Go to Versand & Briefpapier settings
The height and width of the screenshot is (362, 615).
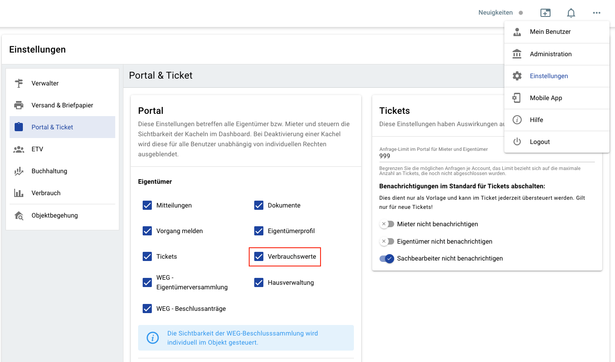pos(62,105)
